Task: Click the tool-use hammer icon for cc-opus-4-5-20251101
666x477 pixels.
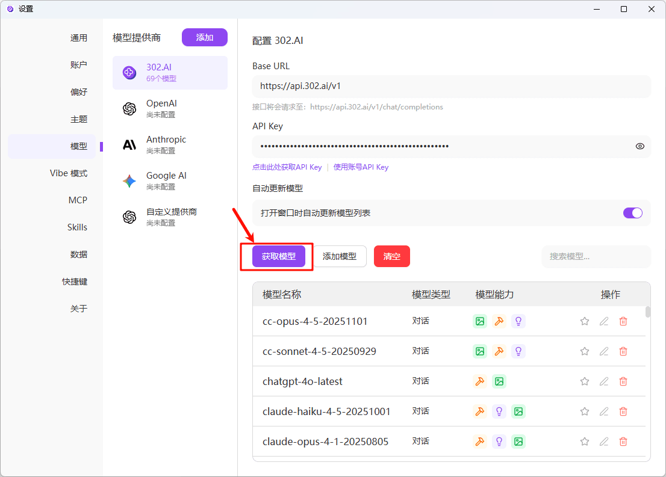Action: coord(499,321)
